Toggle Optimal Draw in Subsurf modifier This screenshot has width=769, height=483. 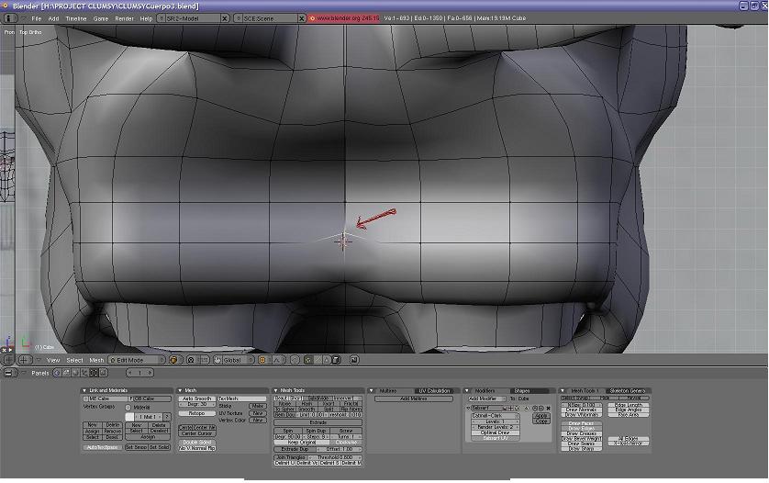click(496, 432)
